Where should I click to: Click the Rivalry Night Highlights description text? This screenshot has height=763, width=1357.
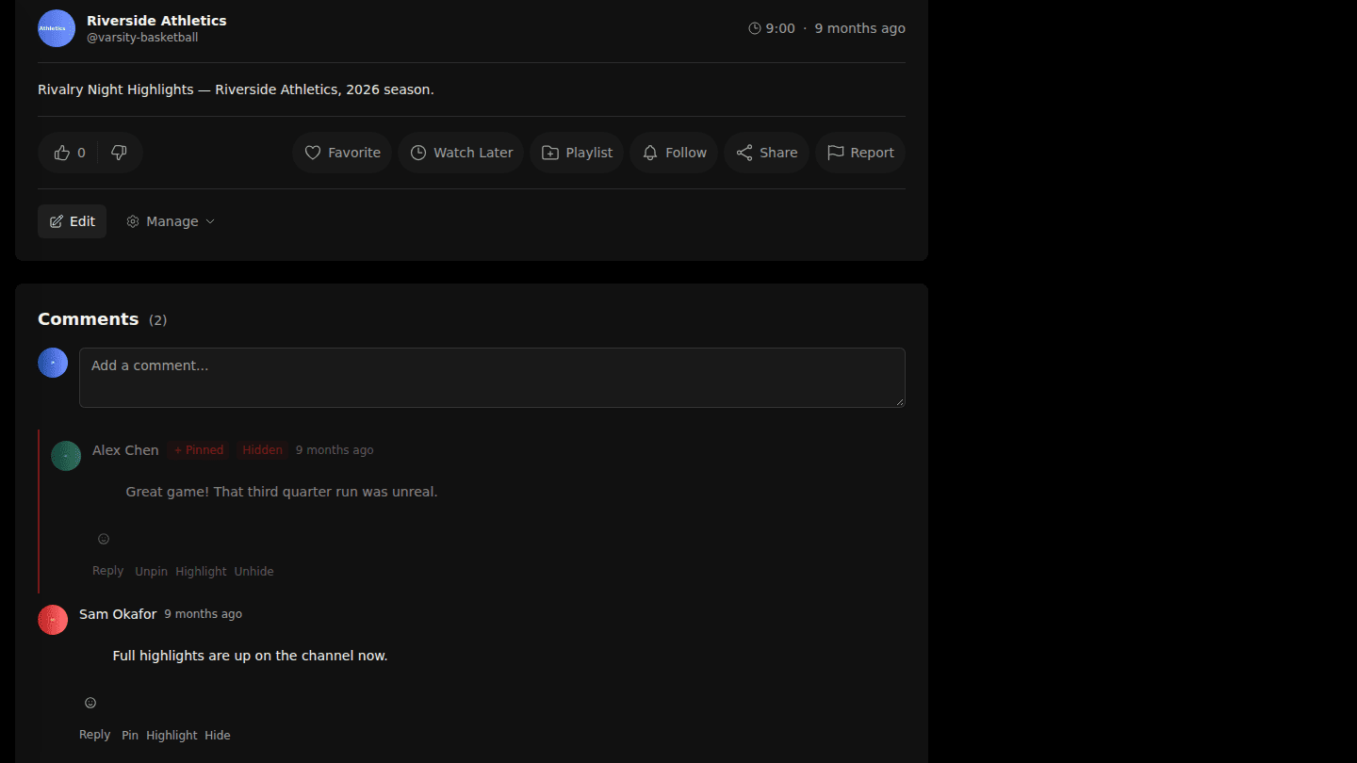(236, 89)
